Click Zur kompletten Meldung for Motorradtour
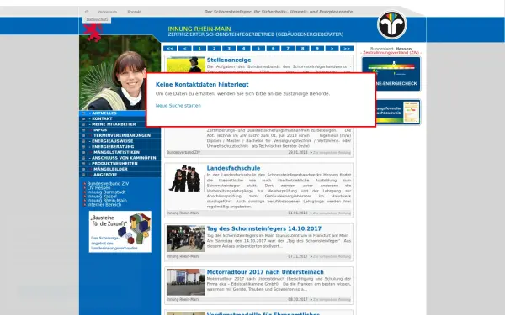 pos(331,300)
